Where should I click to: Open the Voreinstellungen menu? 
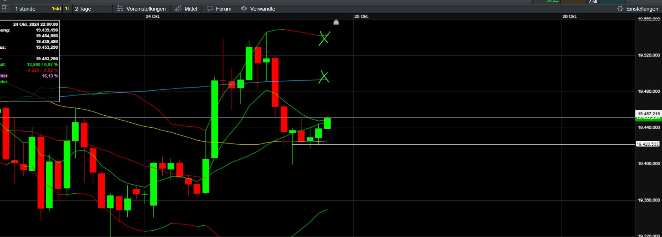(x=141, y=9)
